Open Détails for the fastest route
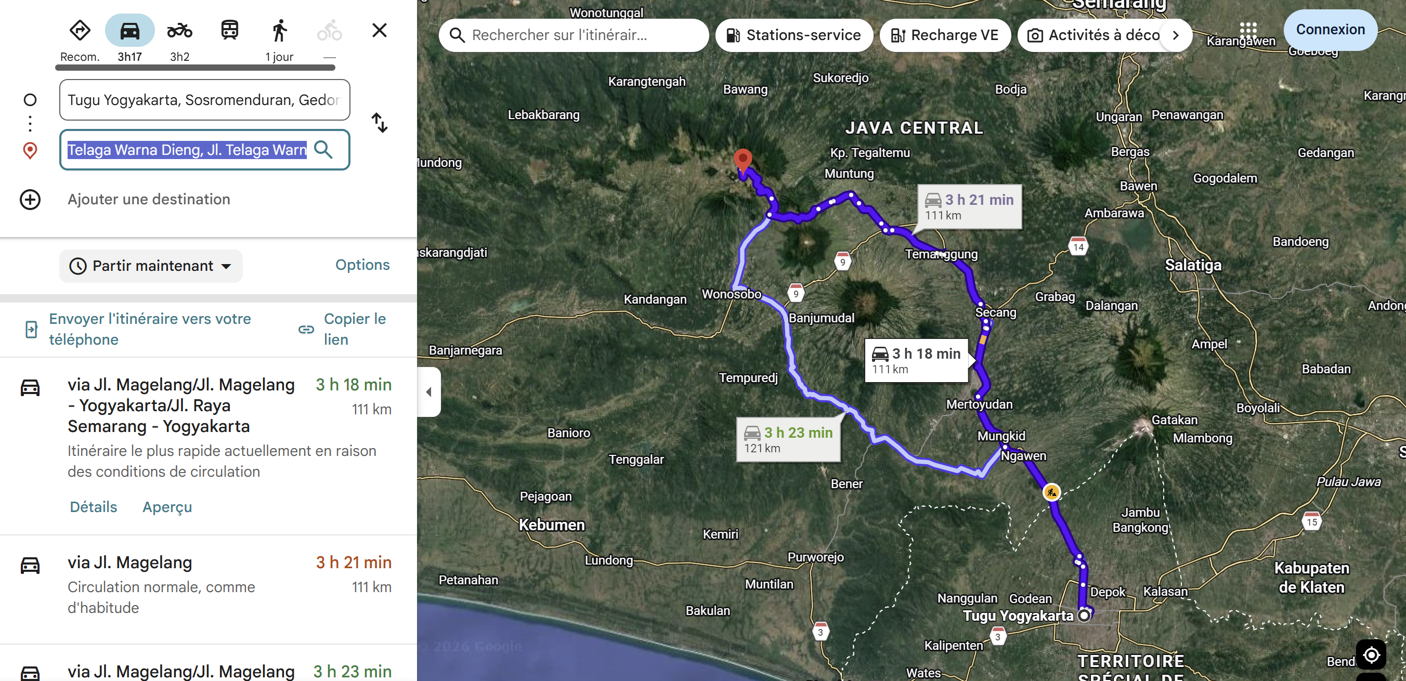The height and width of the screenshot is (681, 1406). [x=93, y=507]
